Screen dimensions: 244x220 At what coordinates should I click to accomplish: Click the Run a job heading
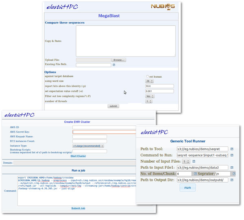[78, 170]
